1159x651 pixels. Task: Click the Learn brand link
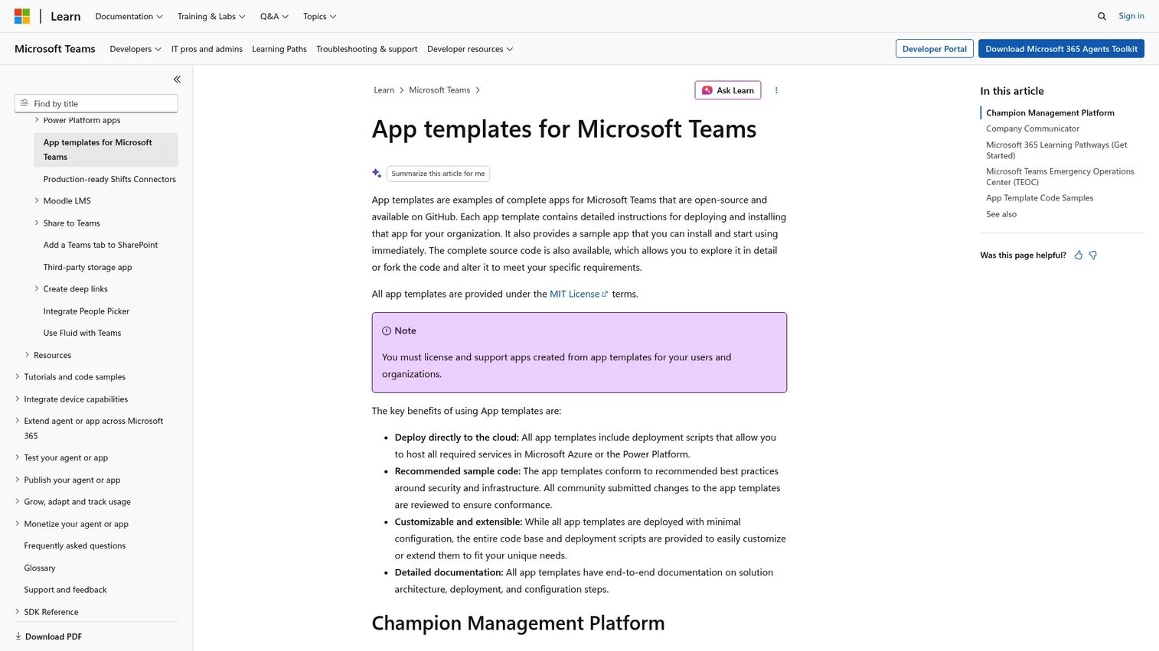coord(66,16)
